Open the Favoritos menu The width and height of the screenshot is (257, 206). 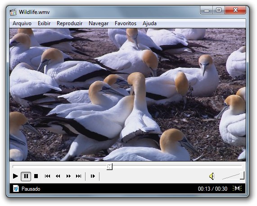[x=126, y=23]
